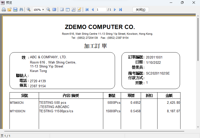Click the ABC & COMPANY, LTD. text
The width and height of the screenshot is (200, 138).
click(48, 57)
